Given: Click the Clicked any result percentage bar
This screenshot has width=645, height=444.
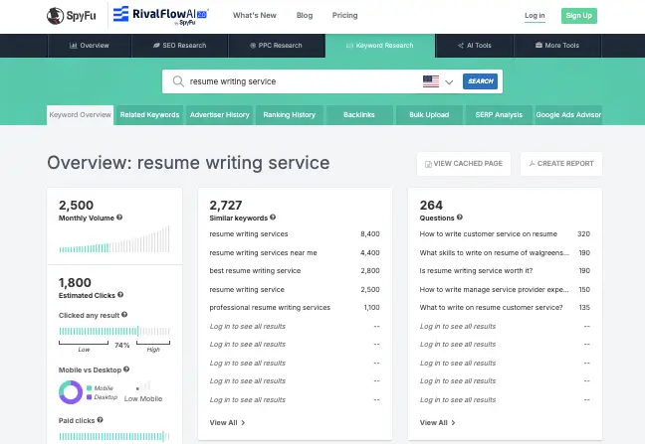Looking at the screenshot, I should [x=113, y=331].
